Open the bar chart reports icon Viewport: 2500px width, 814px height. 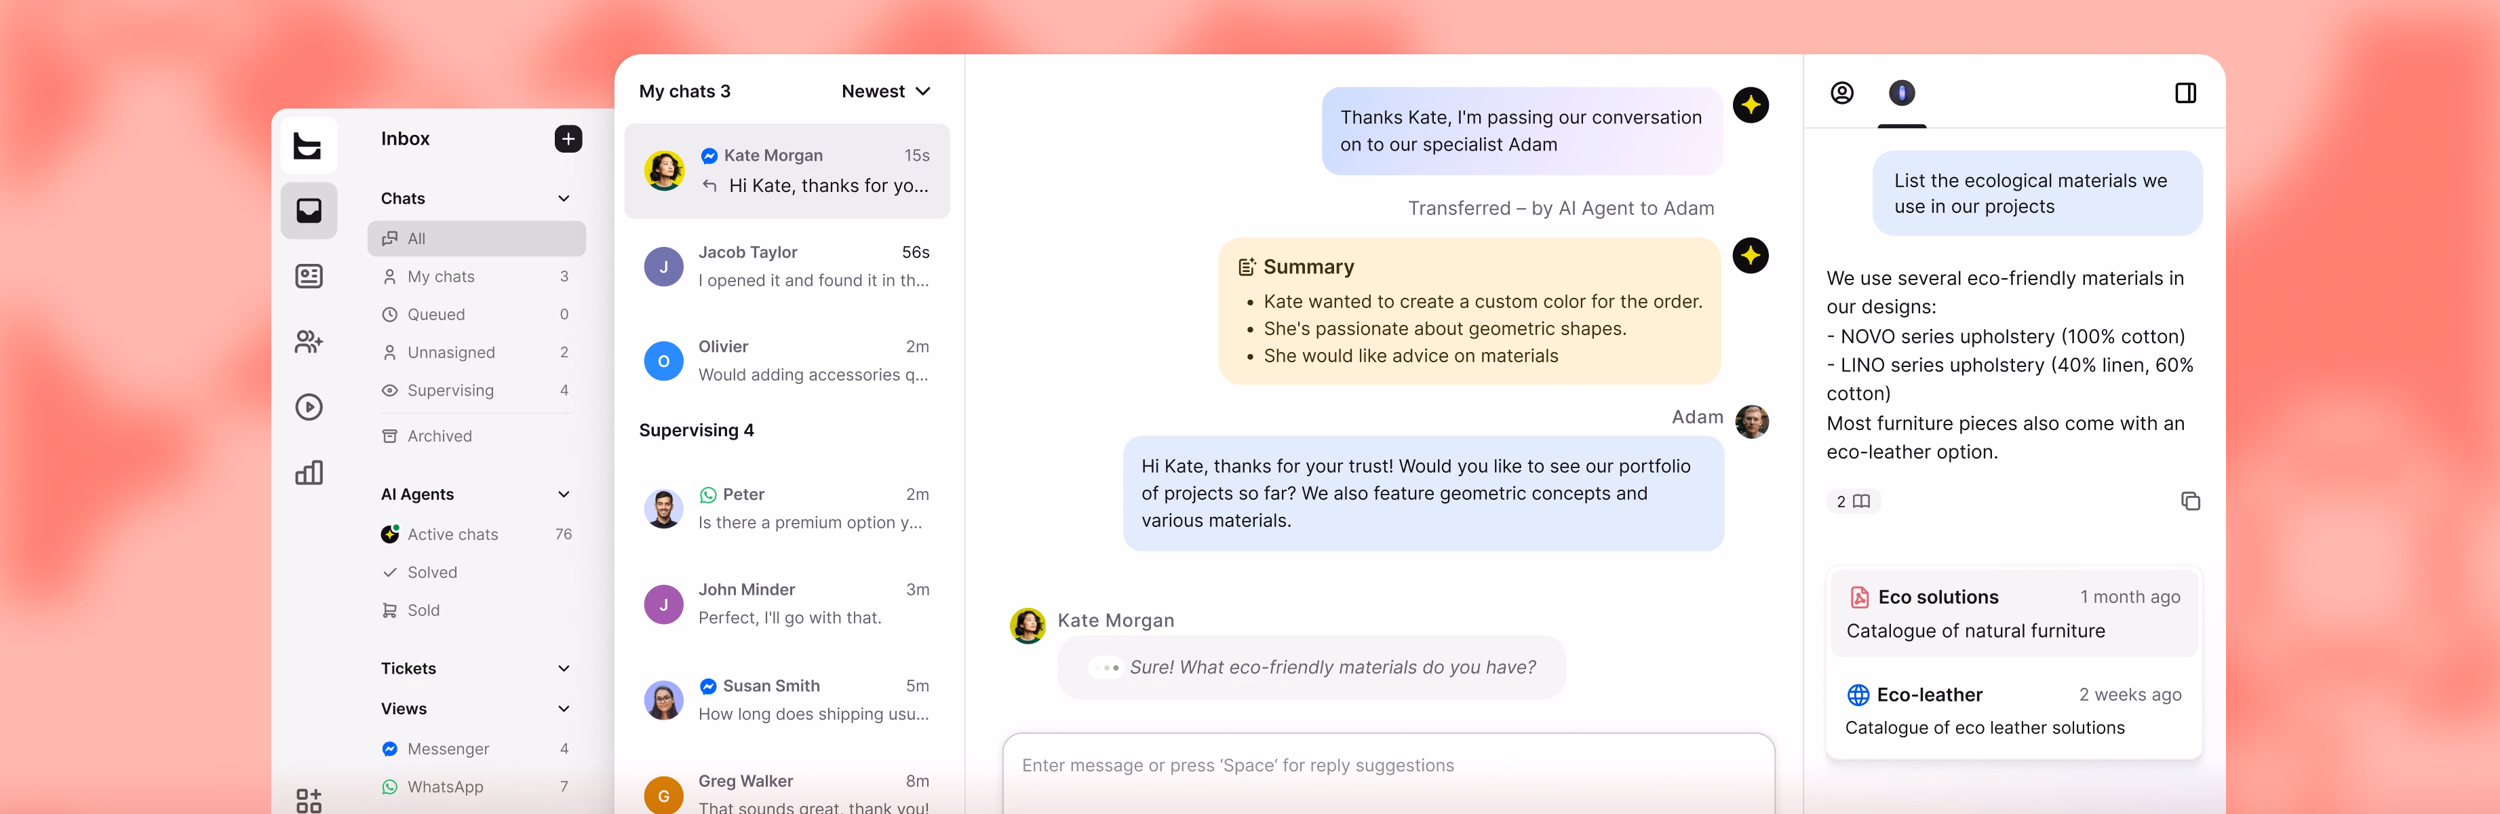(309, 473)
